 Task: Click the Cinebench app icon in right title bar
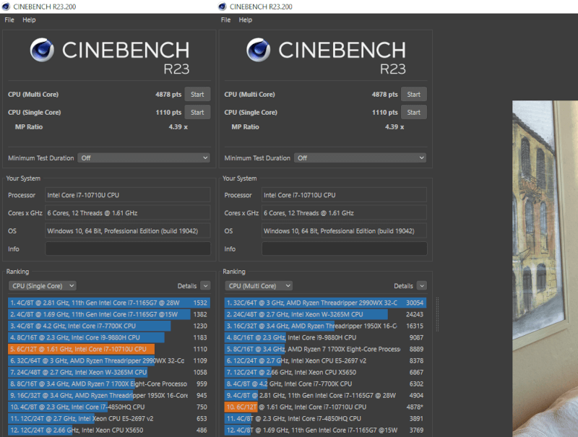click(x=223, y=7)
